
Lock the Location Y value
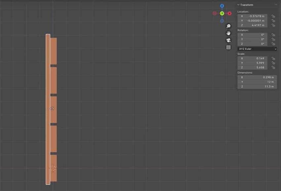point(273,21)
